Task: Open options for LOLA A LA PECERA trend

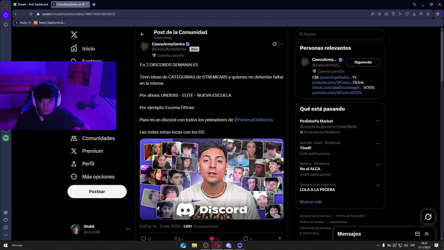Action: pos(378,185)
